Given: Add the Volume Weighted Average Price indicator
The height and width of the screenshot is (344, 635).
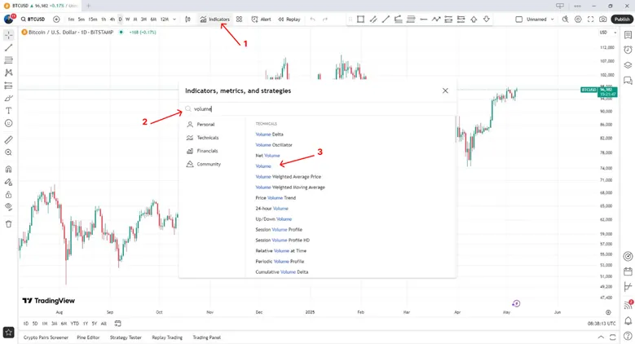Looking at the screenshot, I should pyautogui.click(x=289, y=177).
